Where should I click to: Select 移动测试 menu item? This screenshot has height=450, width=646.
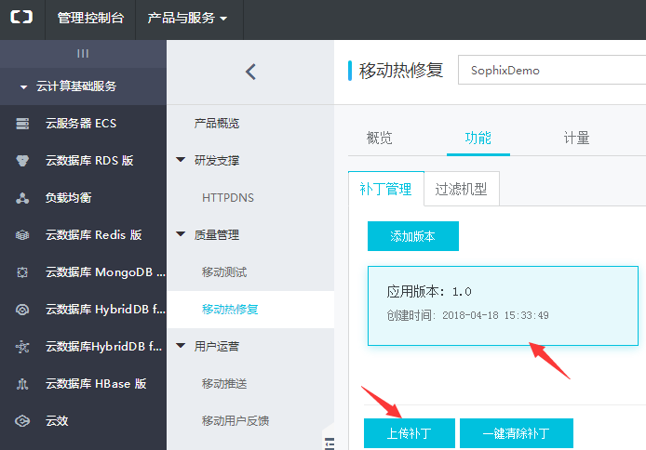[224, 272]
